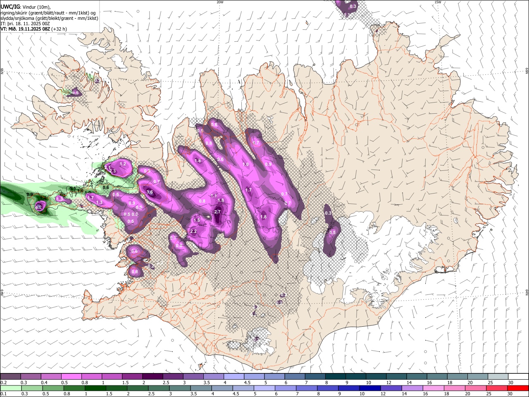
Task: Pick dark teal swatch between 8 and 9, top legend
Action: pos(336,376)
